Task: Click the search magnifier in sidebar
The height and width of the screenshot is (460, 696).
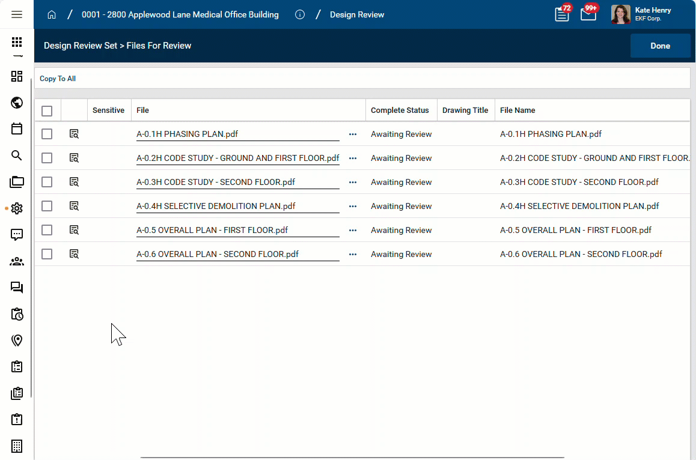Action: (x=17, y=156)
